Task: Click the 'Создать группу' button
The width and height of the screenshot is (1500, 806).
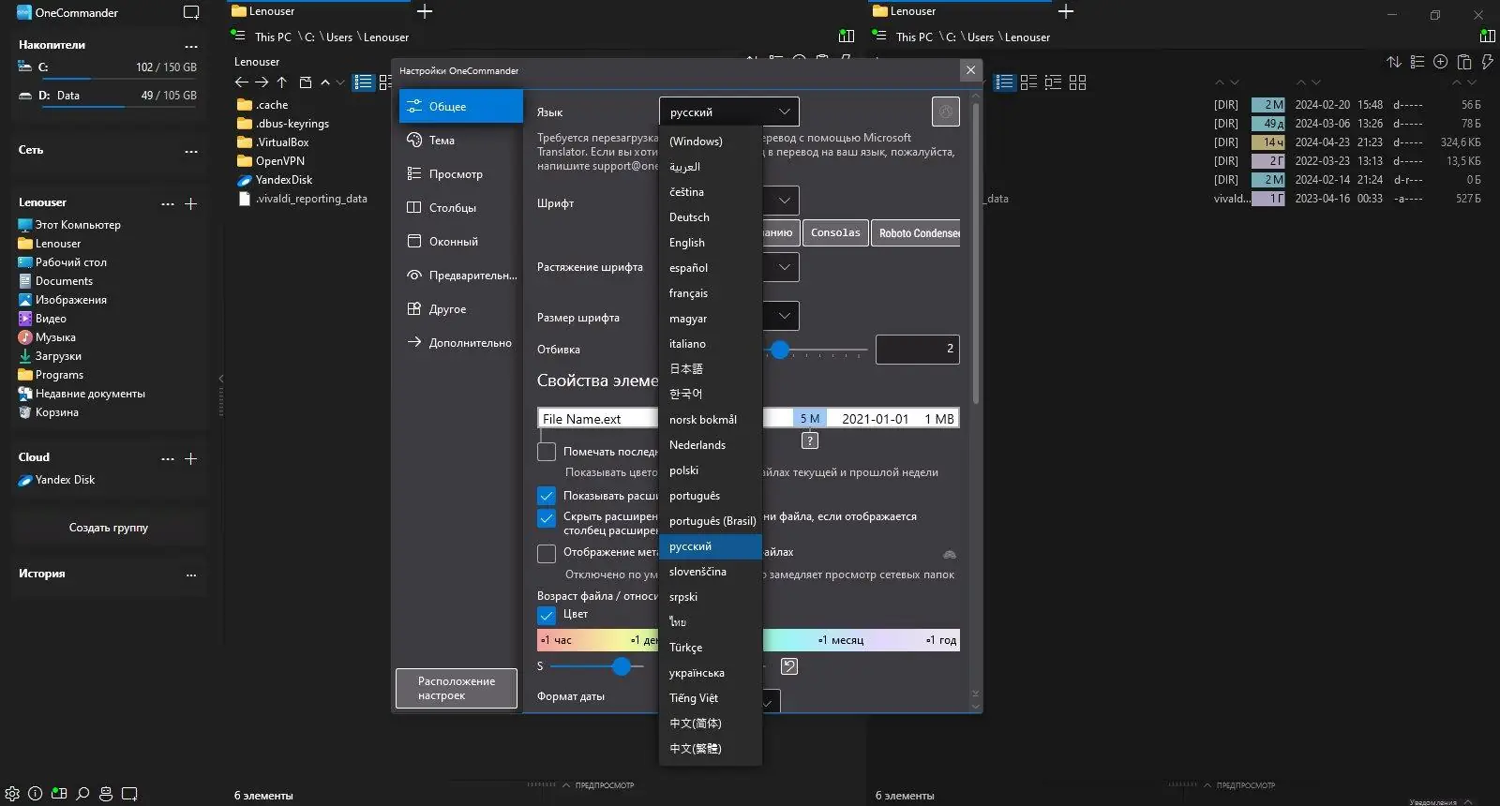Action: point(109,528)
